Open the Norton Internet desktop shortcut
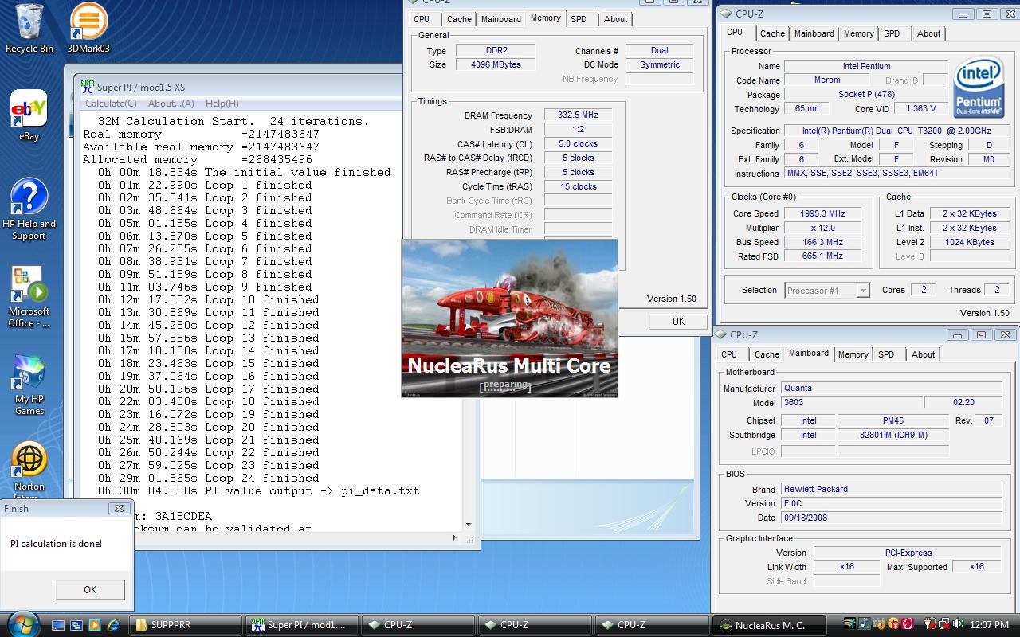This screenshot has height=637, width=1020. (x=29, y=470)
